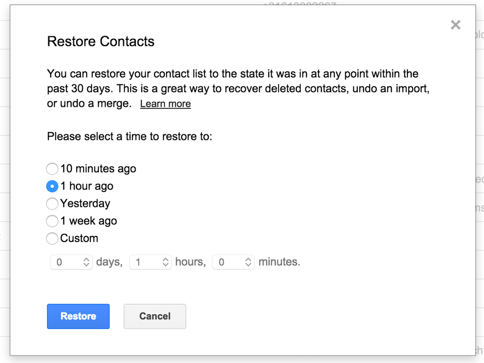Open the hours dropdown value field
This screenshot has height=363, width=484.
(146, 262)
